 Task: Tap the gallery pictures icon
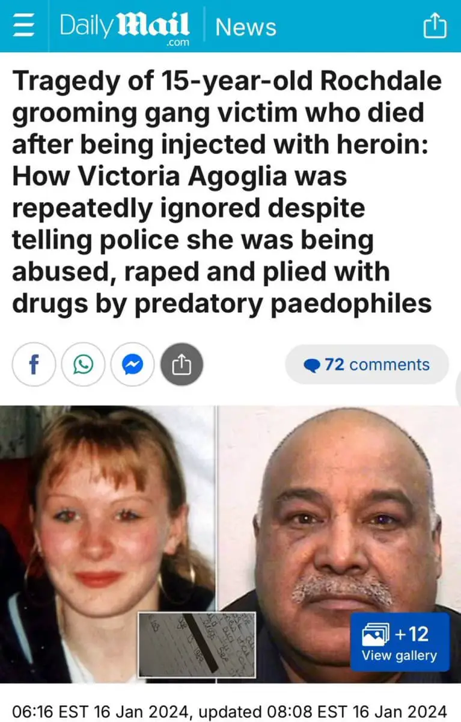pyautogui.click(x=374, y=634)
